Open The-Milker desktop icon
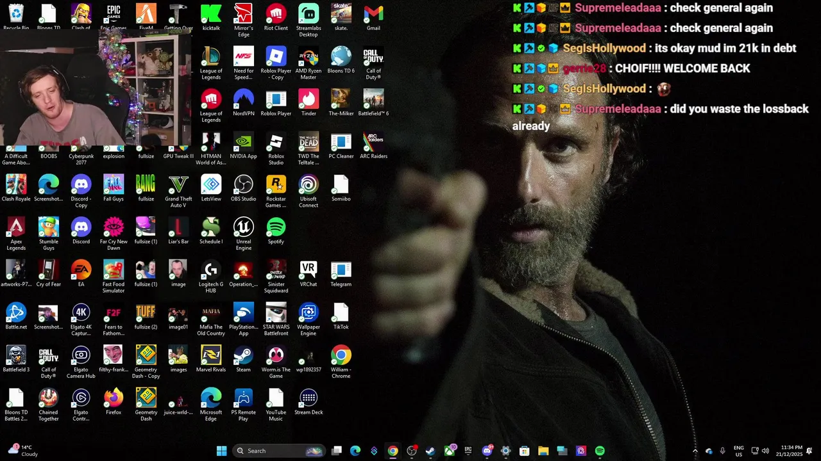This screenshot has width=821, height=461. pos(341,102)
